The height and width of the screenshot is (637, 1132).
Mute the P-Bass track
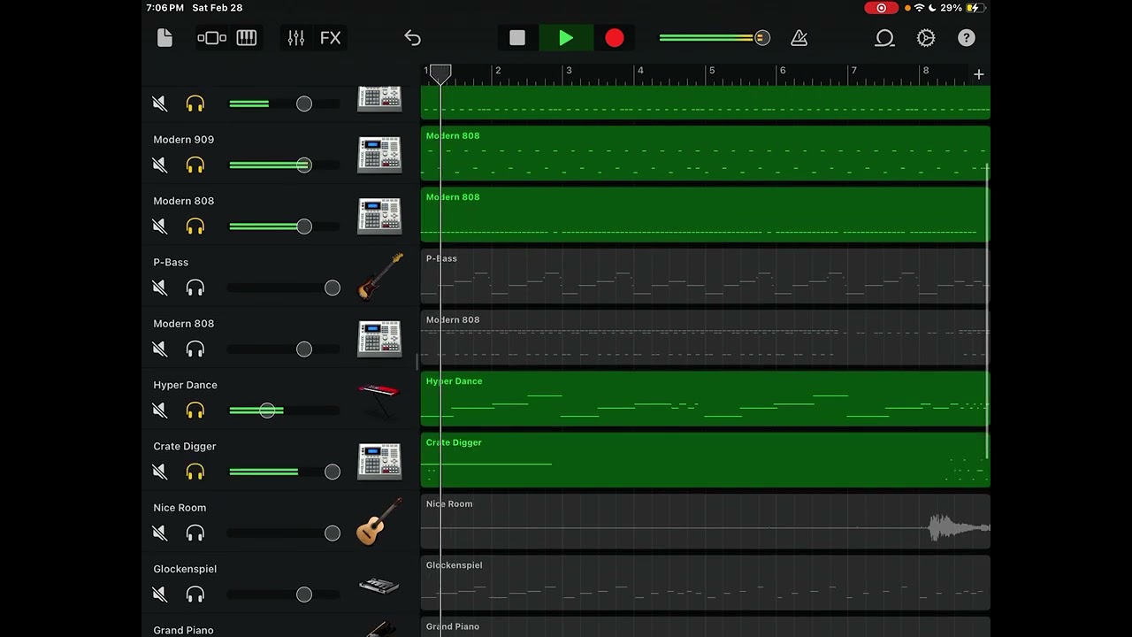click(x=159, y=288)
